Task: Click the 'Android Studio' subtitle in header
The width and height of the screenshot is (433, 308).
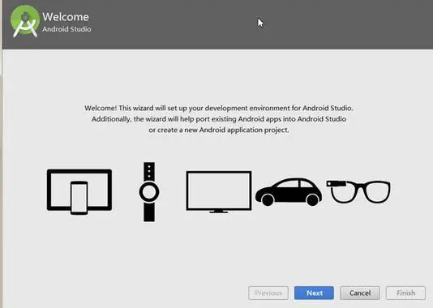Action: 66,29
